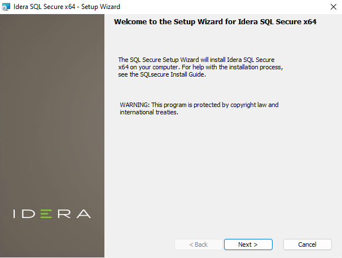Click the greyed-out < Back button

(199, 244)
